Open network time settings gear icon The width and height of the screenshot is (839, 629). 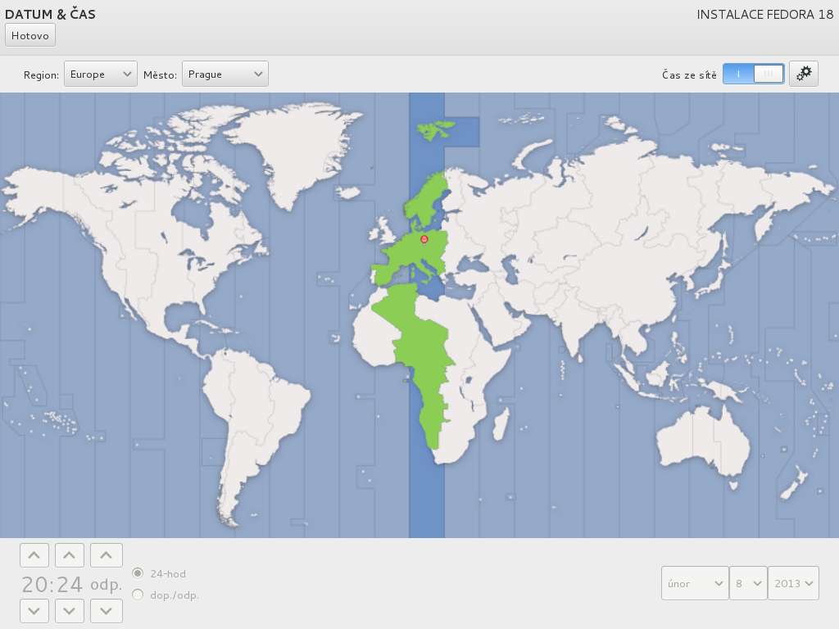tap(804, 74)
